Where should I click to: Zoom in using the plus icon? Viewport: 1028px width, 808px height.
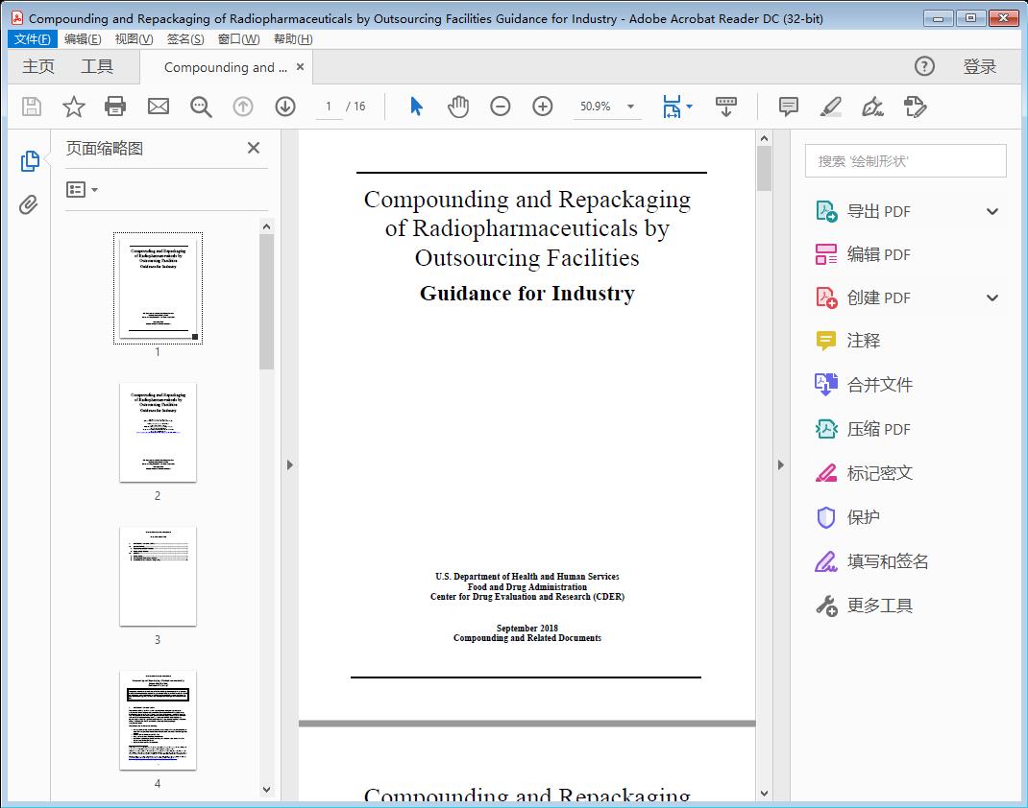[x=542, y=107]
